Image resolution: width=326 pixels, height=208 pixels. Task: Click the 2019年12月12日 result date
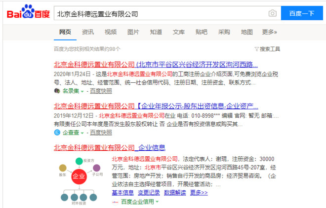click(74, 115)
